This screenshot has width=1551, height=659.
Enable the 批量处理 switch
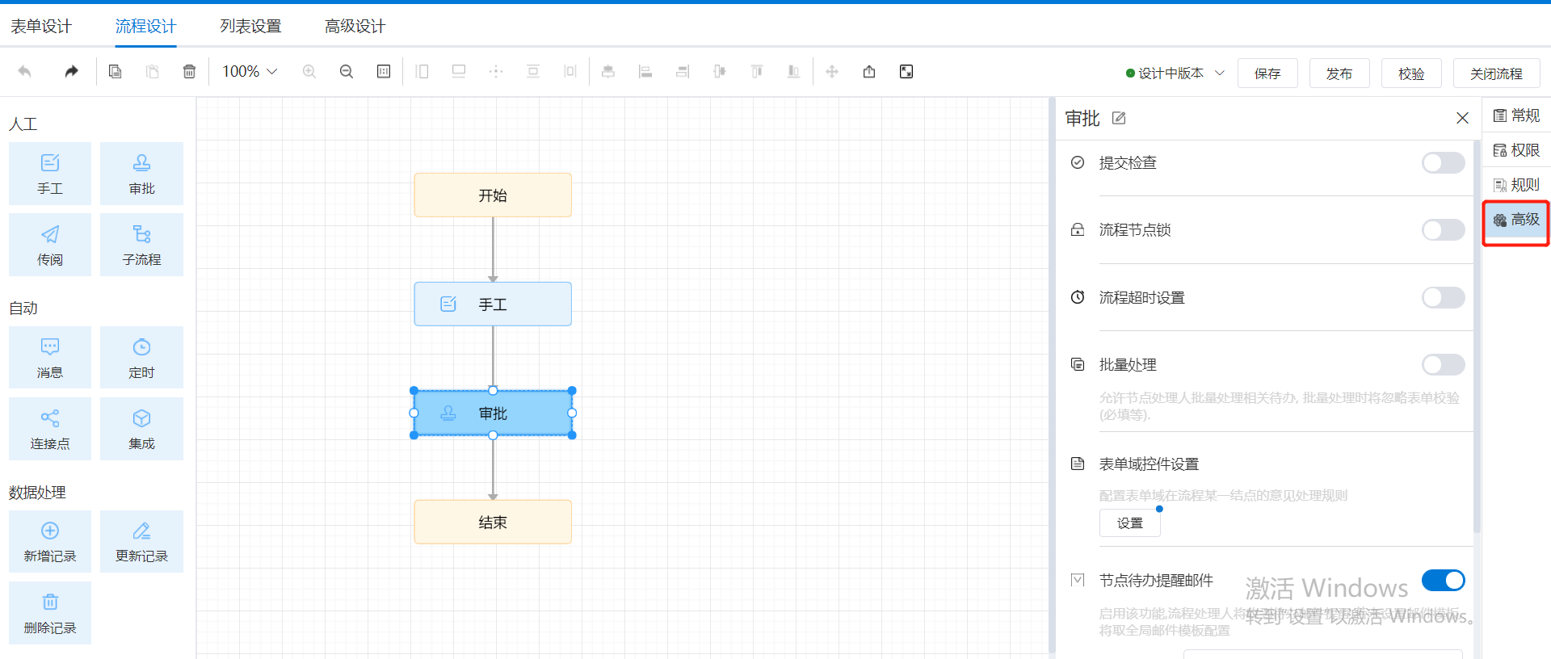[1443, 364]
